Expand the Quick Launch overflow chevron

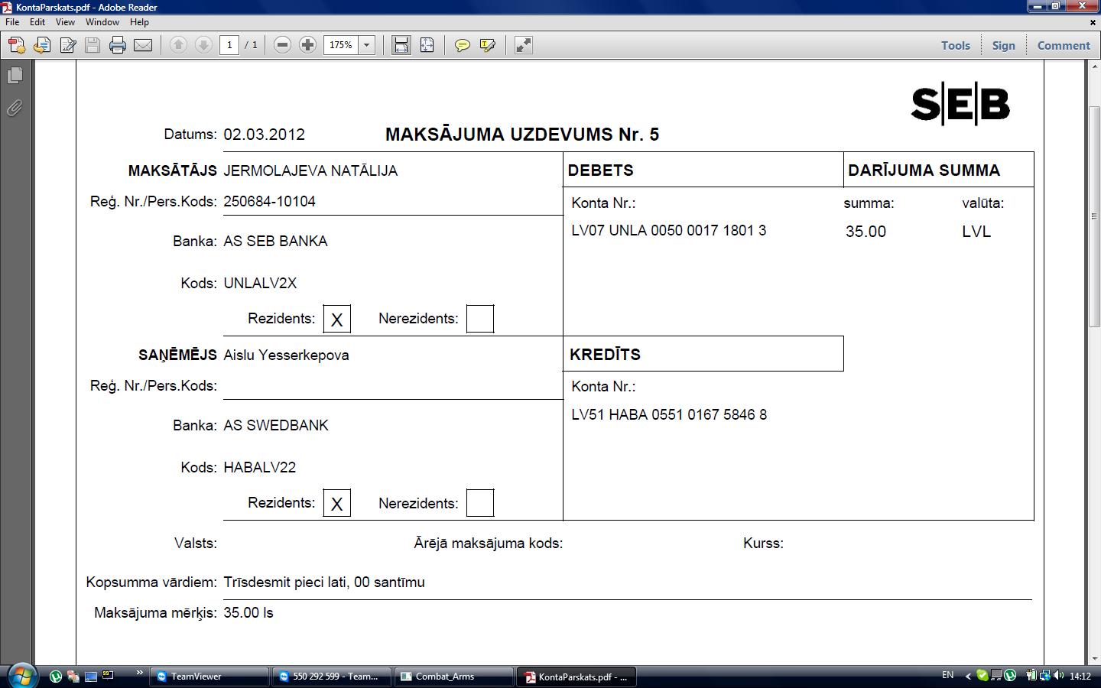139,673
